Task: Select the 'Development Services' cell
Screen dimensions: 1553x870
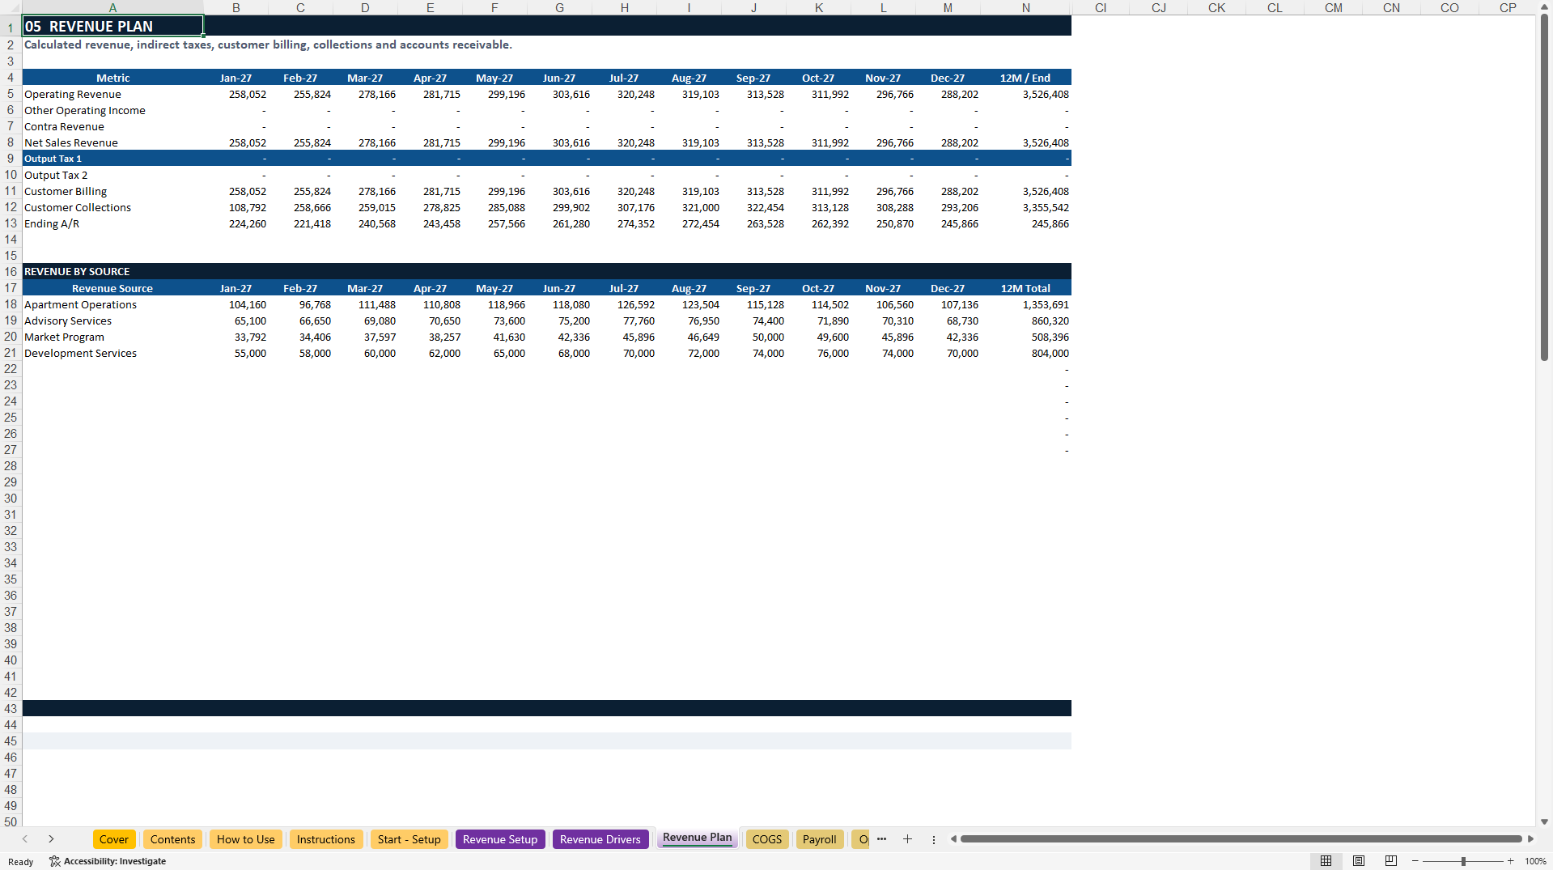Action: (x=112, y=353)
